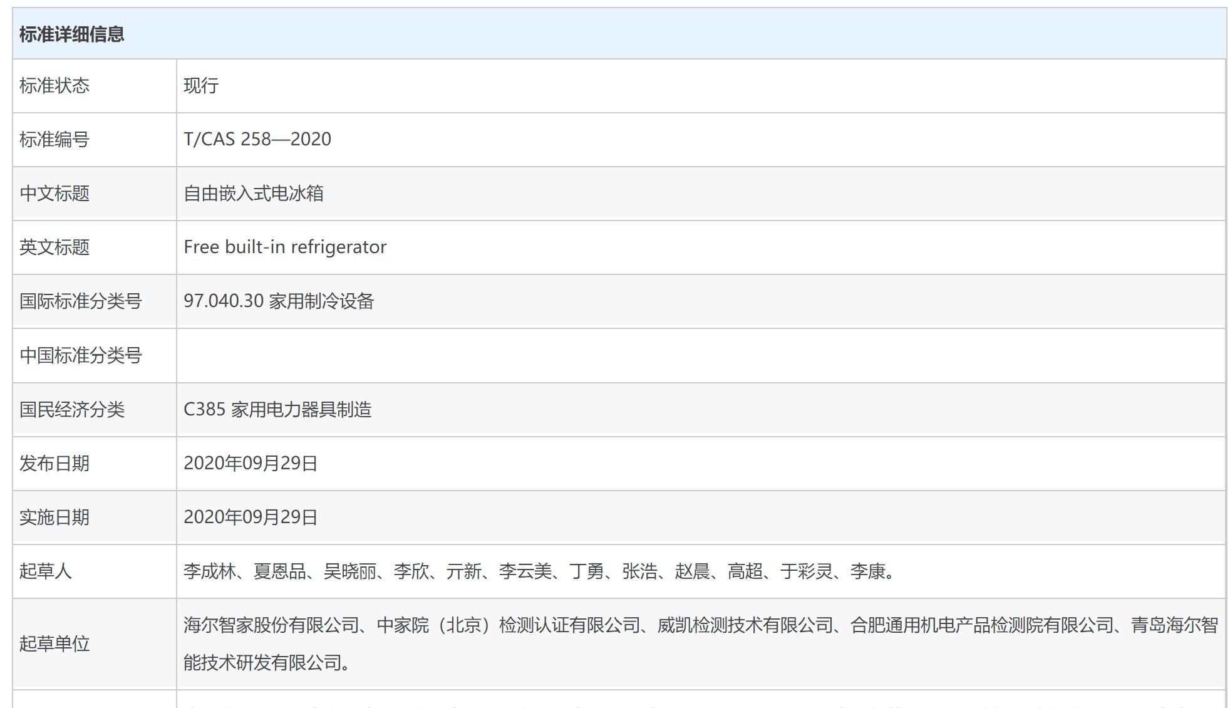Click English title Free built-in refrigerator
This screenshot has width=1230, height=708.
(285, 247)
